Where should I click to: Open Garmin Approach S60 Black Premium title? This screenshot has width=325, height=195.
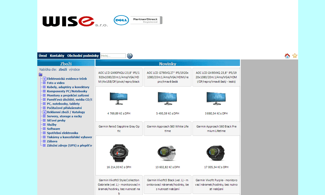[x=216, y=129]
